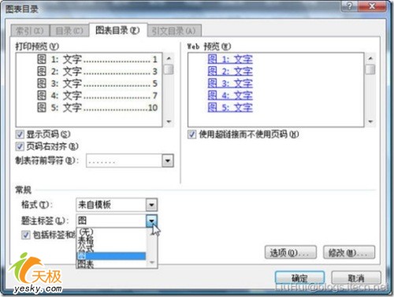Toggle the 显示页码 checkbox
The height and width of the screenshot is (297, 394).
(20, 135)
